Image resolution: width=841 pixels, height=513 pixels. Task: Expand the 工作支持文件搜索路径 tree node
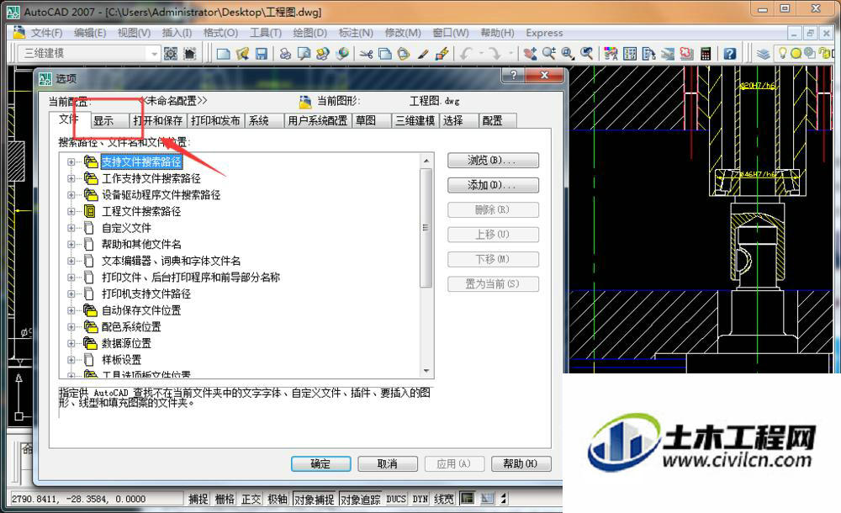(x=71, y=178)
